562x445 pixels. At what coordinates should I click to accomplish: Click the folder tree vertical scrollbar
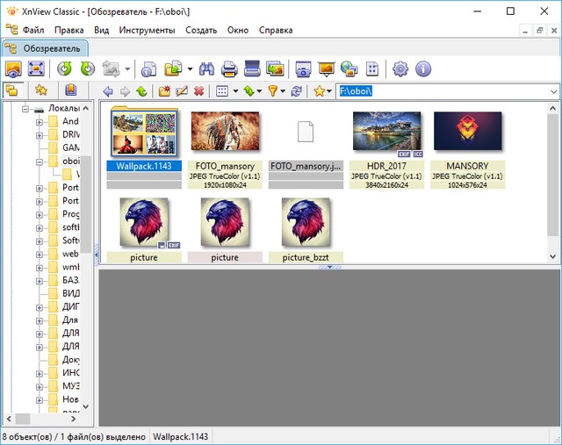tap(86, 263)
